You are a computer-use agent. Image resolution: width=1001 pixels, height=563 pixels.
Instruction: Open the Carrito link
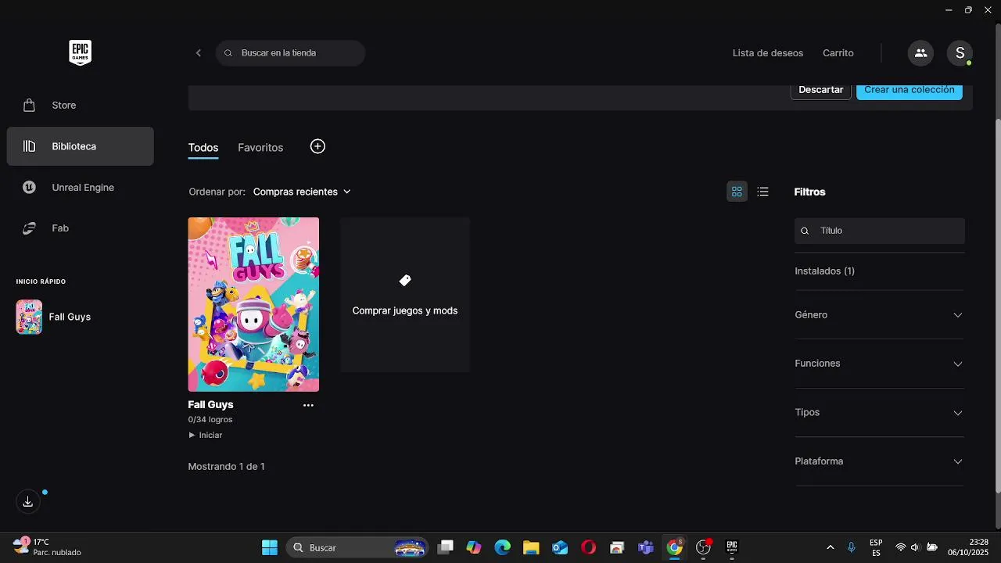[838, 53]
